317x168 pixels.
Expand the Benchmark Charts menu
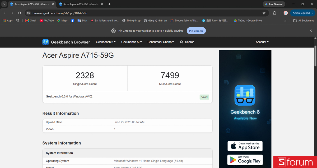coord(161,42)
